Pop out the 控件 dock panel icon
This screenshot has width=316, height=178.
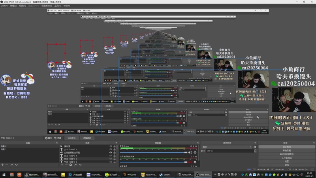click(x=314, y=143)
